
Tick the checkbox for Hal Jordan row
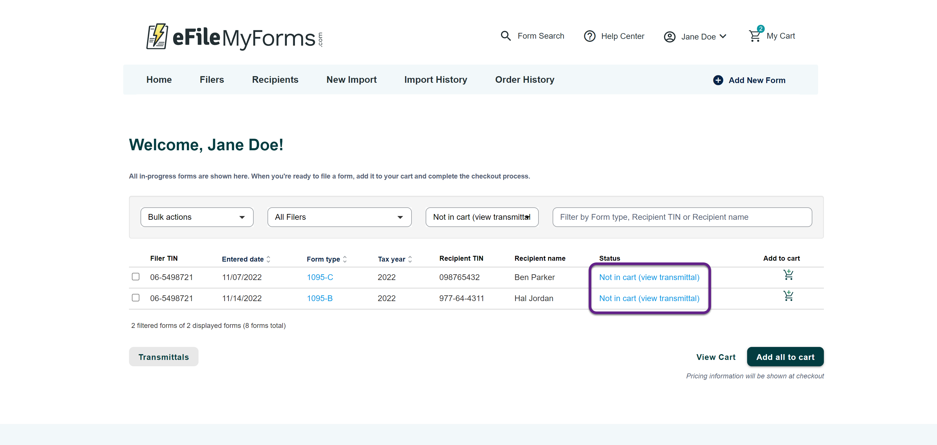point(136,298)
